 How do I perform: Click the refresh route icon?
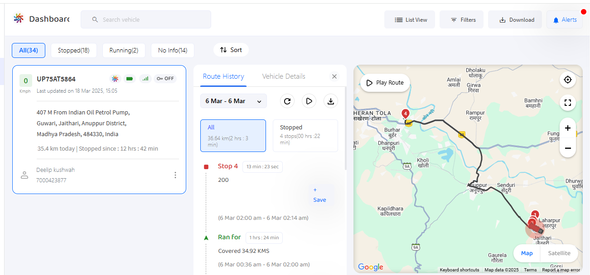click(287, 101)
